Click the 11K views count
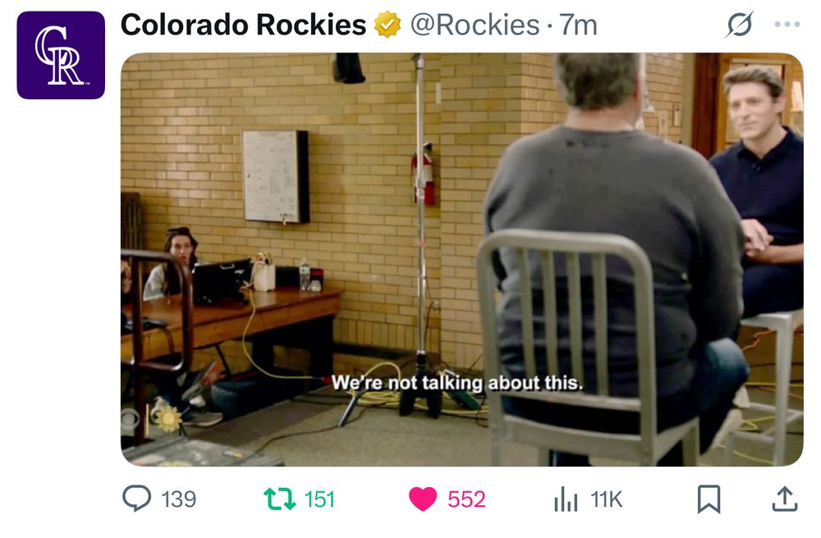The height and width of the screenshot is (538, 821). (607, 499)
